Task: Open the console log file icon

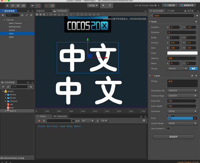Action: 44,121
